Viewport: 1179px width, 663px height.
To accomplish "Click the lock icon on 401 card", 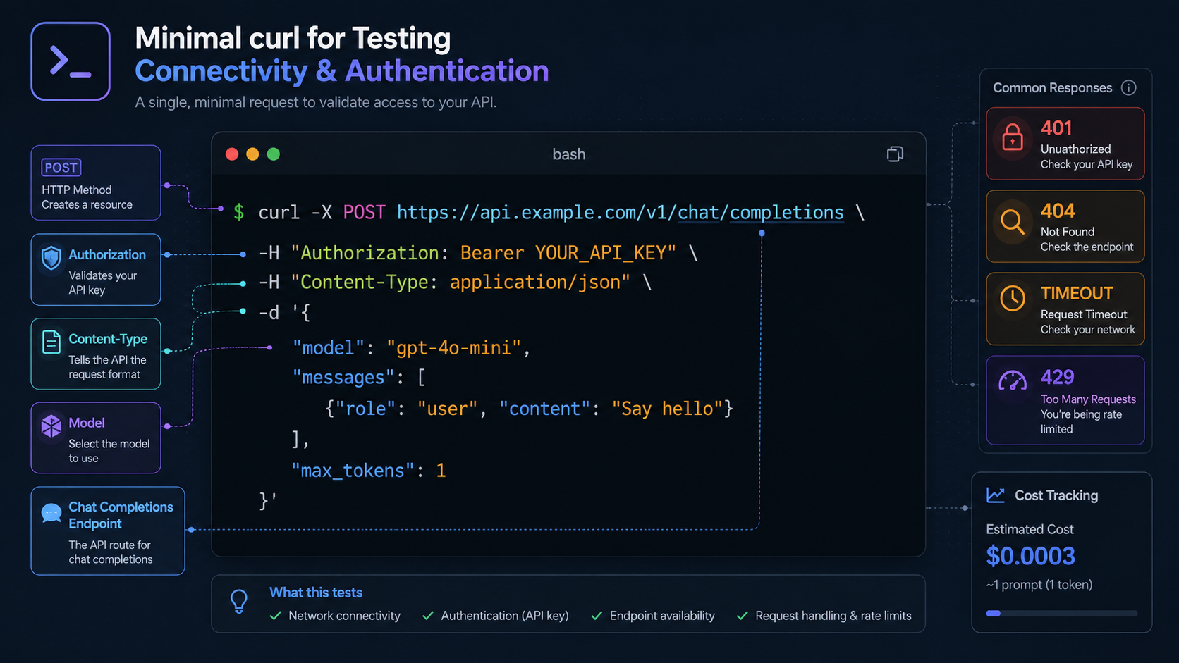I will tap(1013, 137).
